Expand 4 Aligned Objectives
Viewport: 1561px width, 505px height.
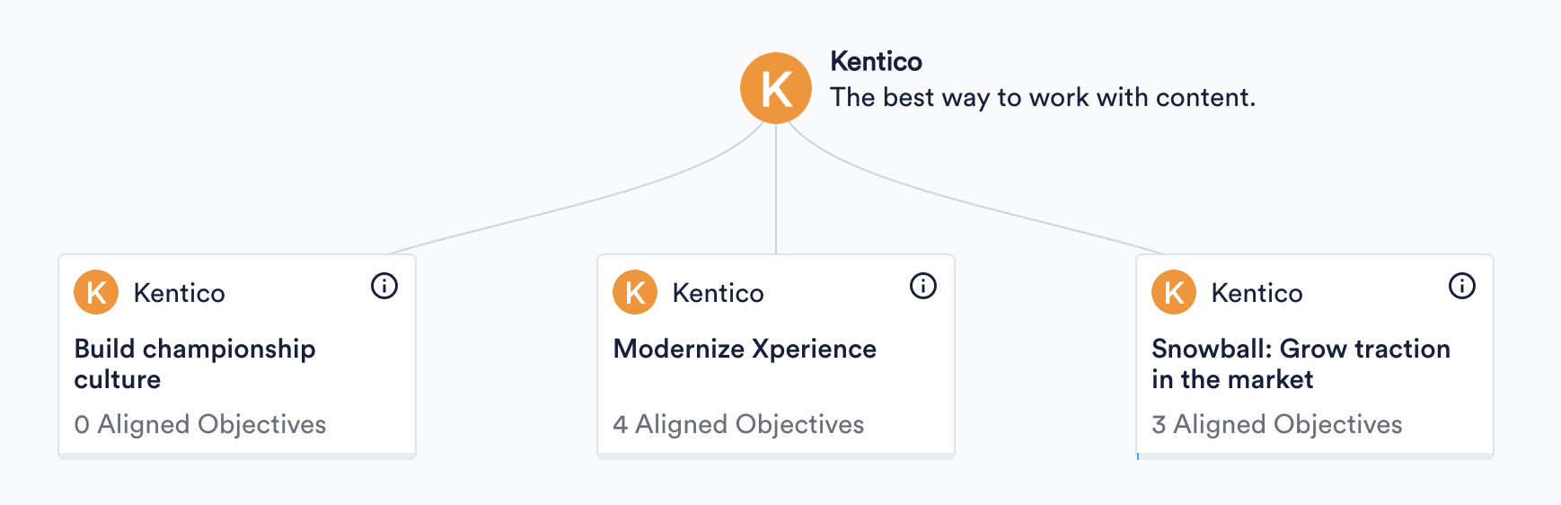tap(738, 424)
